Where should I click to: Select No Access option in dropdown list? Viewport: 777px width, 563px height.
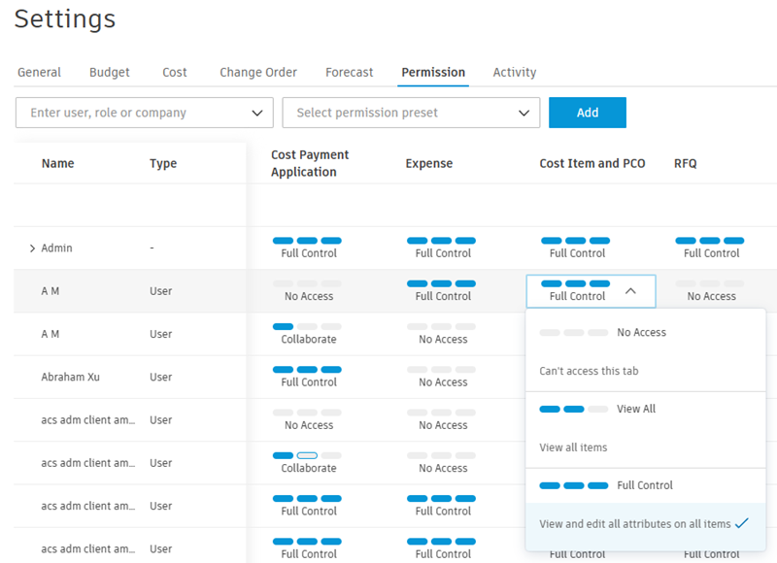pos(641,332)
